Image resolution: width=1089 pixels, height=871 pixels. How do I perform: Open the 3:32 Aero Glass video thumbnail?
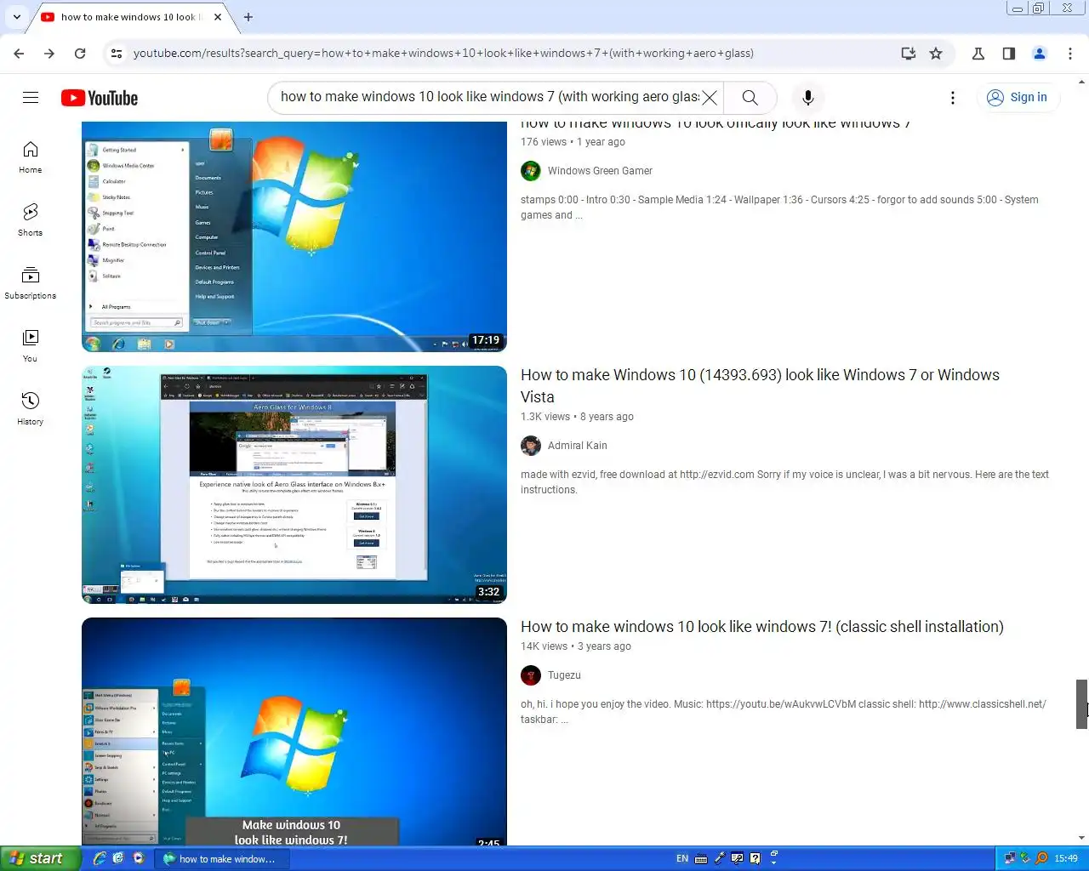pos(294,485)
